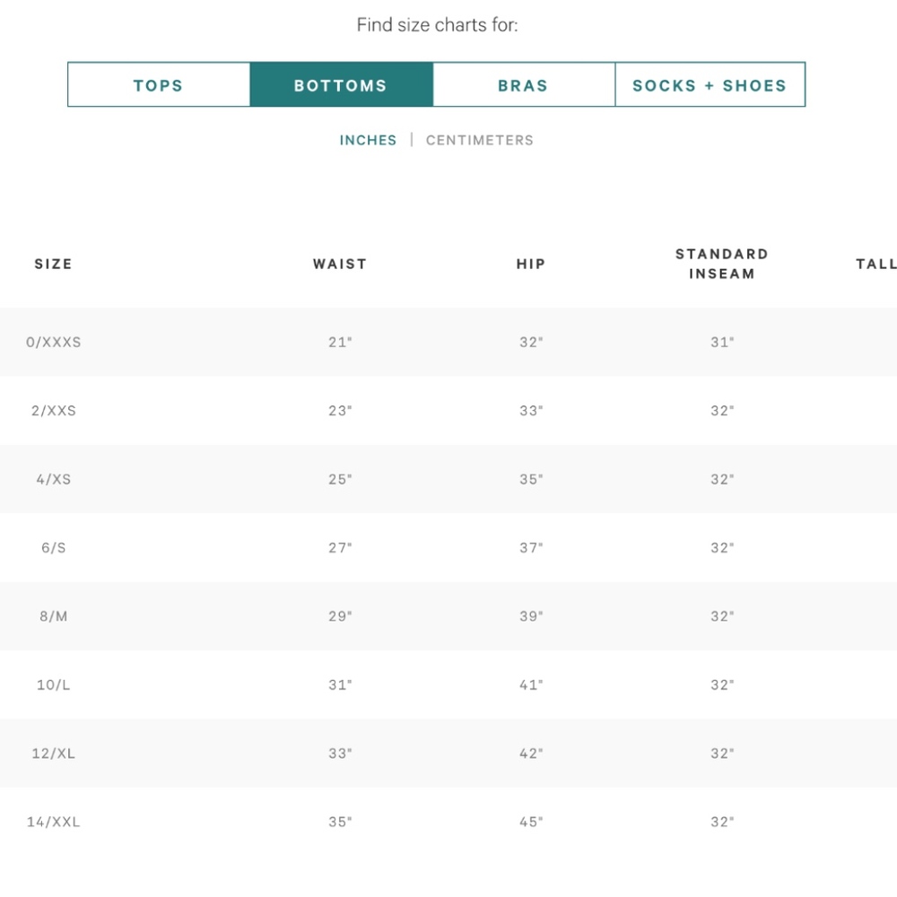897x897 pixels.
Task: Select the Bottoms size chart tab
Action: tap(341, 84)
